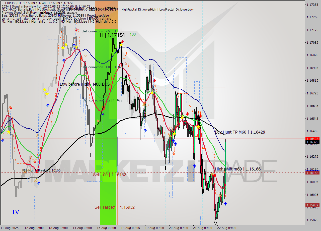Viewport: 321px width, 231px height.
Task: Click the Sell 100 1.16162 label
Action: click(x=110, y=175)
